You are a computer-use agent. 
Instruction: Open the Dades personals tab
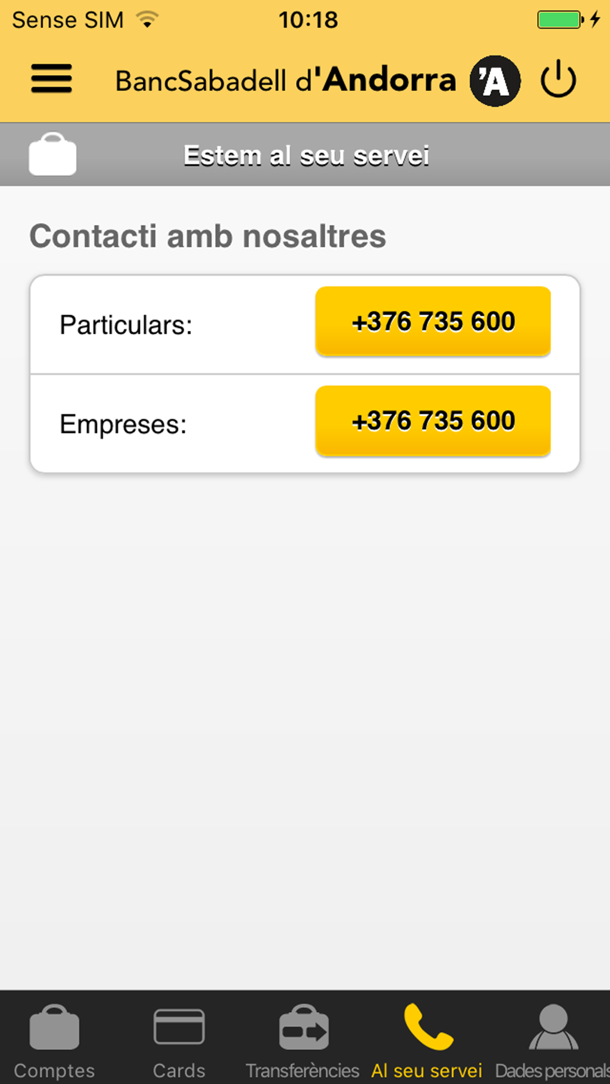click(553, 1040)
